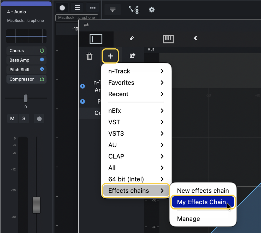The width and height of the screenshot is (261, 233).
Task: Expand the Favorites submenu
Action: point(136,83)
